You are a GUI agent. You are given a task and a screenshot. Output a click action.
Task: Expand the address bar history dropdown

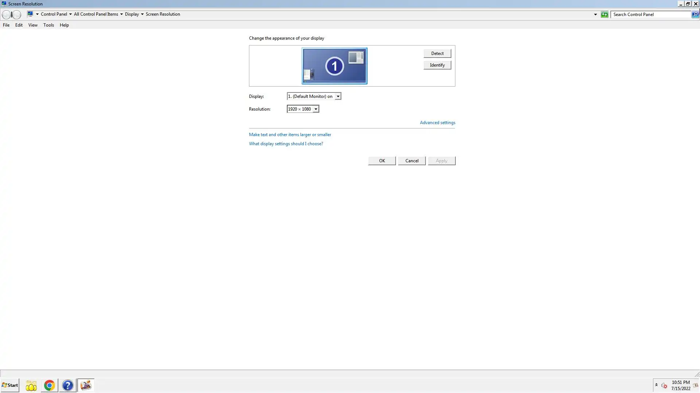click(x=595, y=15)
